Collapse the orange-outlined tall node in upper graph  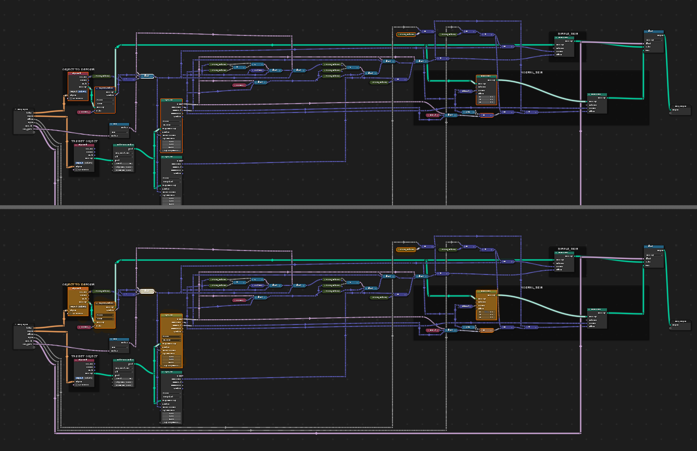(163, 100)
